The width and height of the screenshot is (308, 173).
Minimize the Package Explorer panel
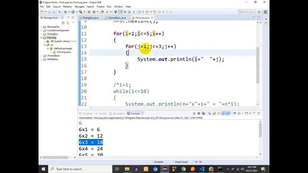click(68, 18)
